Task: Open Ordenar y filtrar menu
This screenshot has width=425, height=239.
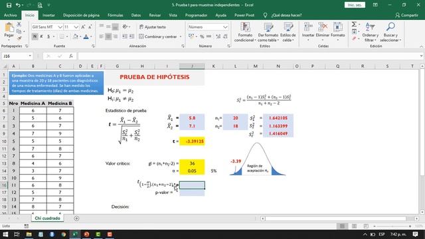Action: (370, 32)
